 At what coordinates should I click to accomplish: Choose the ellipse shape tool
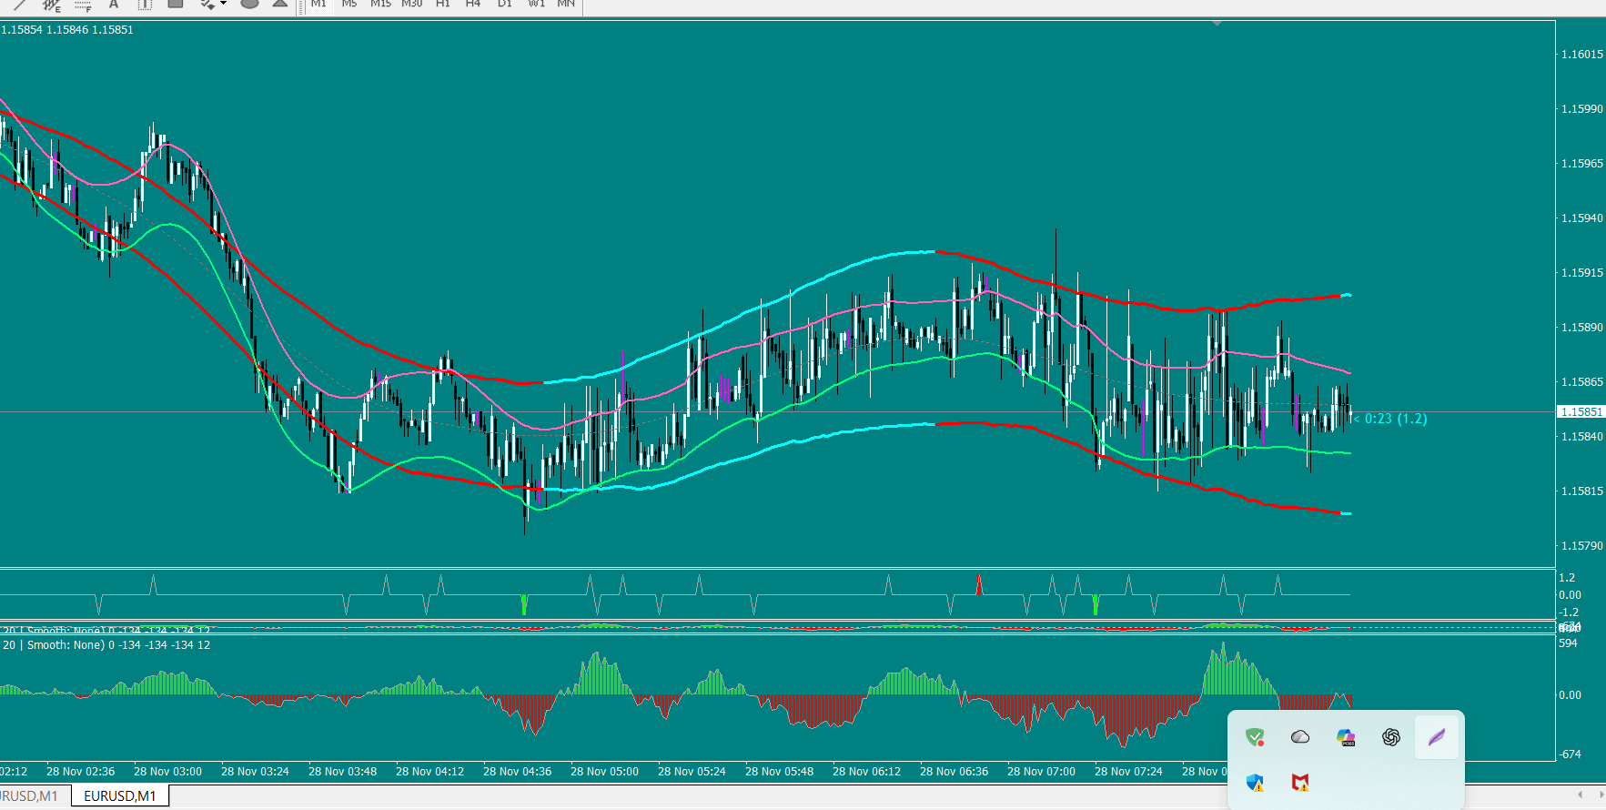point(249,4)
